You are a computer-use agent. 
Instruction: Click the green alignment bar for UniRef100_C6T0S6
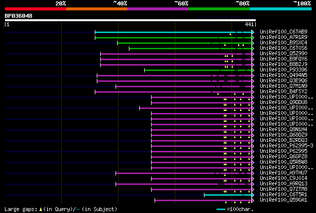coord(191,48)
